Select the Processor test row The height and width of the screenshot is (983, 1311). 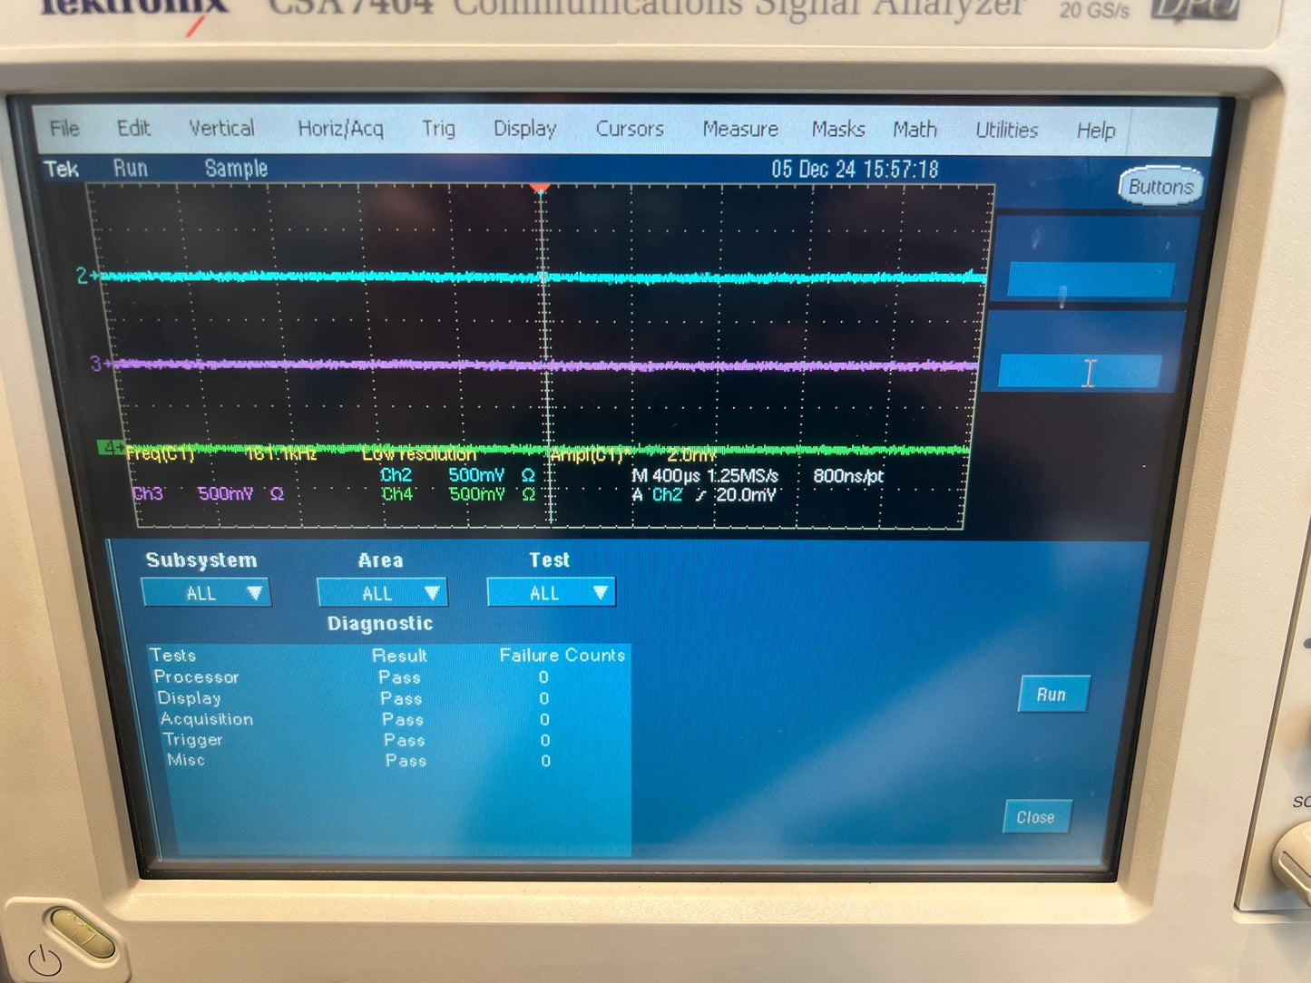tap(388, 677)
